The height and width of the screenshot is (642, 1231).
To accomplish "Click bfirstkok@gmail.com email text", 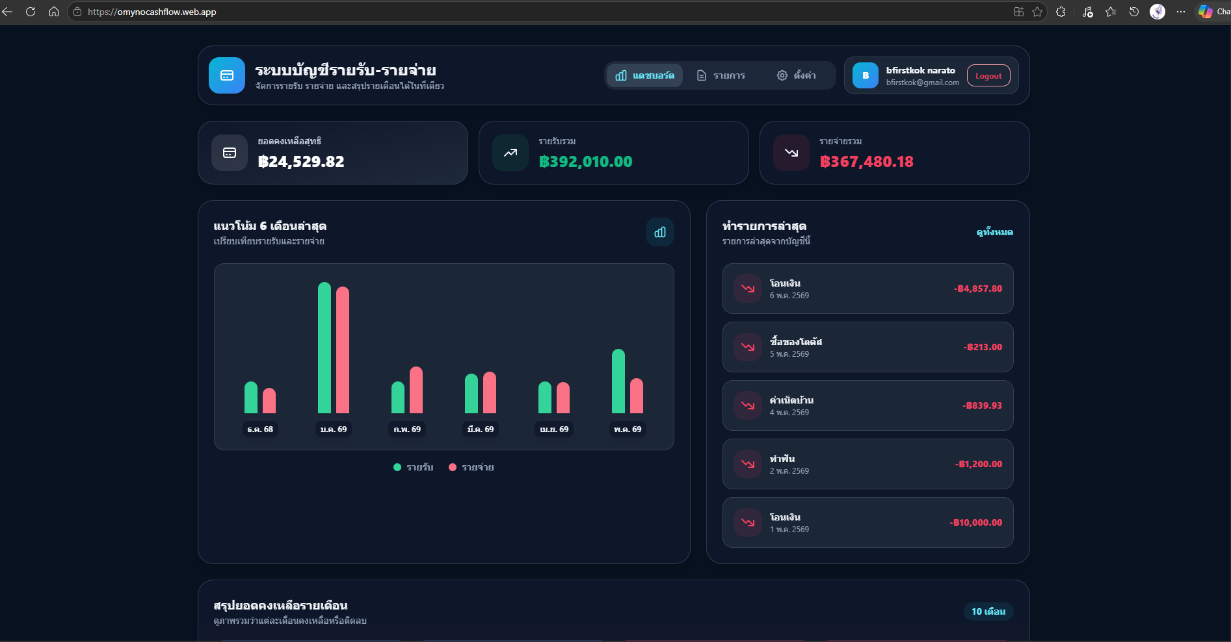I will pos(923,83).
